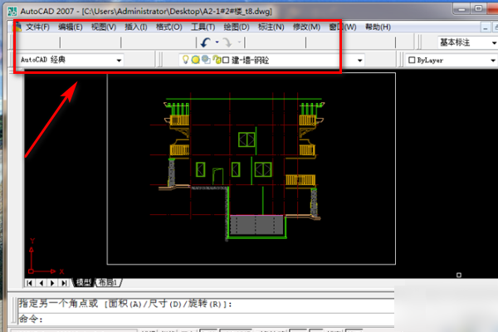
Task: Open the 修改(M) menu
Action: pyautogui.click(x=306, y=27)
